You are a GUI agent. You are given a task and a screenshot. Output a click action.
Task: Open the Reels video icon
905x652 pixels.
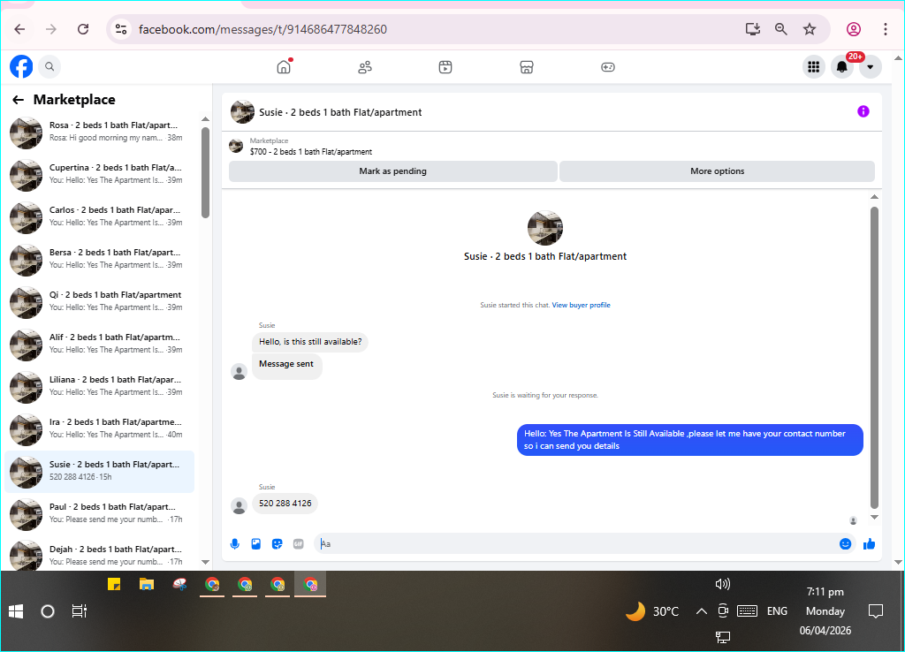coord(445,67)
